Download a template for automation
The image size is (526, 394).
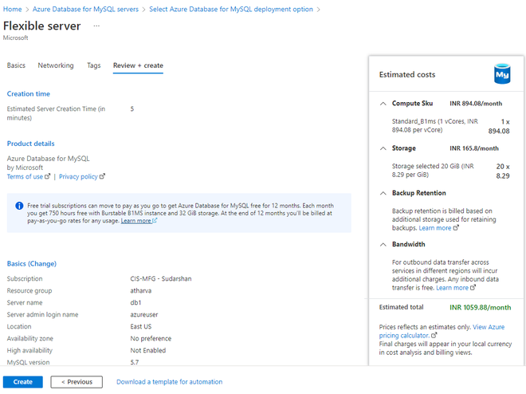169,382
